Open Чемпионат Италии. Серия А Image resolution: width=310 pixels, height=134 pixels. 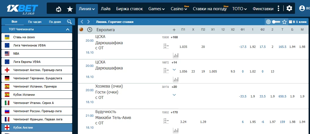click(x=37, y=103)
